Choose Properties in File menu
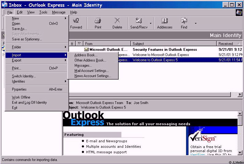 pyautogui.click(x=36, y=89)
